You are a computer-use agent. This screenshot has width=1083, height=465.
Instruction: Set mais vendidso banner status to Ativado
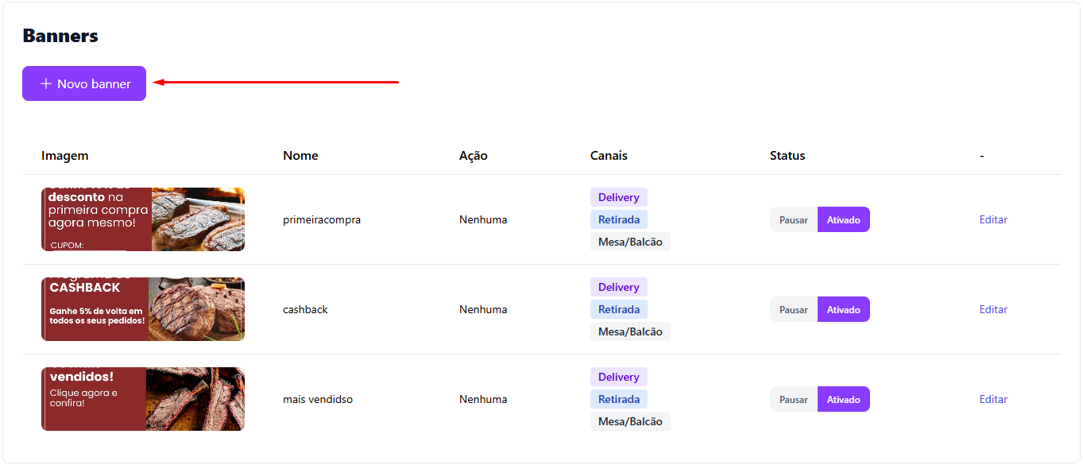coord(843,400)
